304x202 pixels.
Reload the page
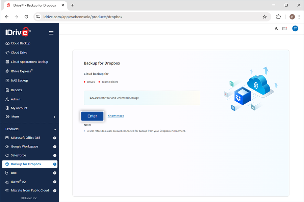pyautogui.click(x=26, y=17)
